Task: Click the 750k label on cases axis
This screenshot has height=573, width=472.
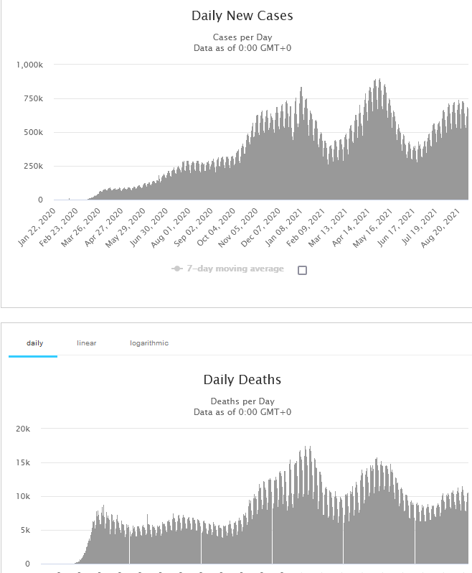Action: point(33,98)
